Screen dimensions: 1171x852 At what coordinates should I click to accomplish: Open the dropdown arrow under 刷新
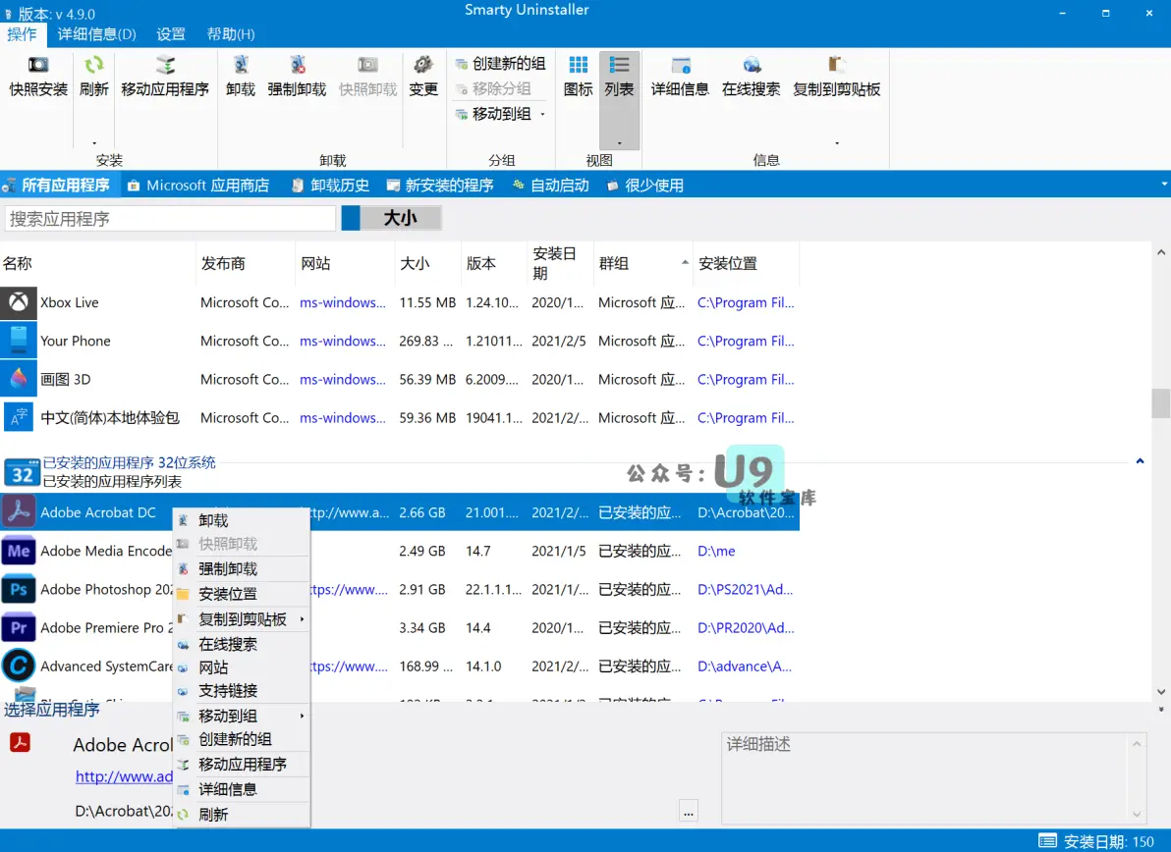pos(94,143)
